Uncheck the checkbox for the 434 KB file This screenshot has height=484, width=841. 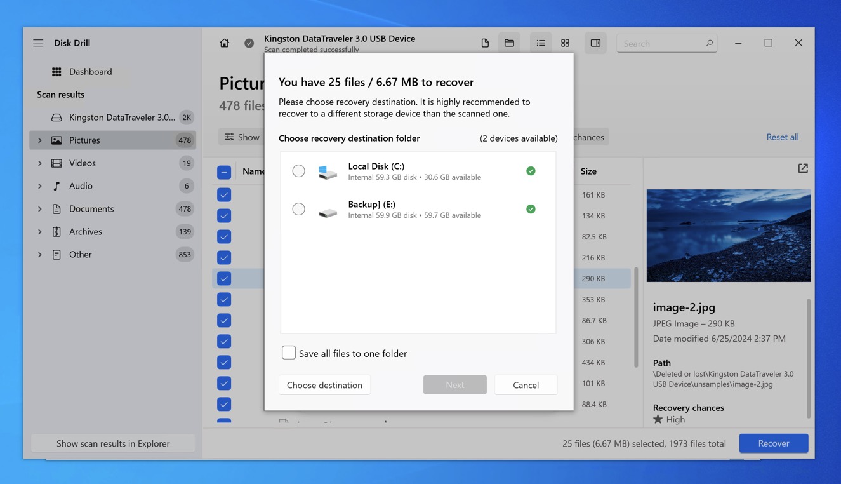click(224, 362)
